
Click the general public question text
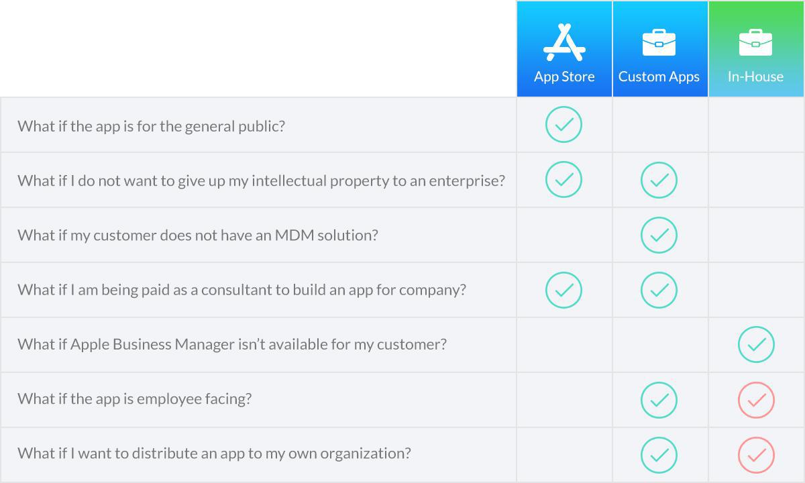(151, 126)
